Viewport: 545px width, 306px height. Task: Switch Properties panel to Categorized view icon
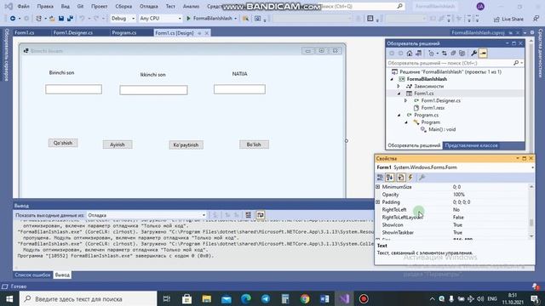pyautogui.click(x=380, y=178)
